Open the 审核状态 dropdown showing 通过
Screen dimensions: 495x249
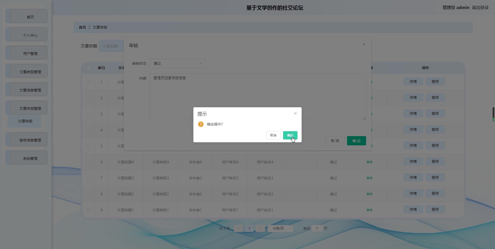[177, 63]
